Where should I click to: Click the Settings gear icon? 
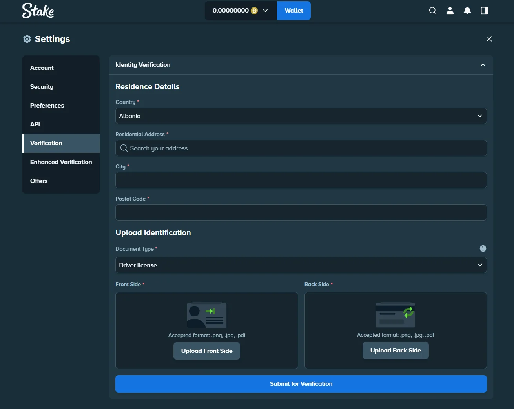[27, 39]
